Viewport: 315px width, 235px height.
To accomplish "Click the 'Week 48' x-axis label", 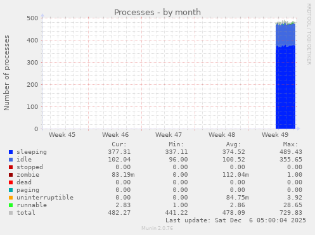I will point(222,135).
